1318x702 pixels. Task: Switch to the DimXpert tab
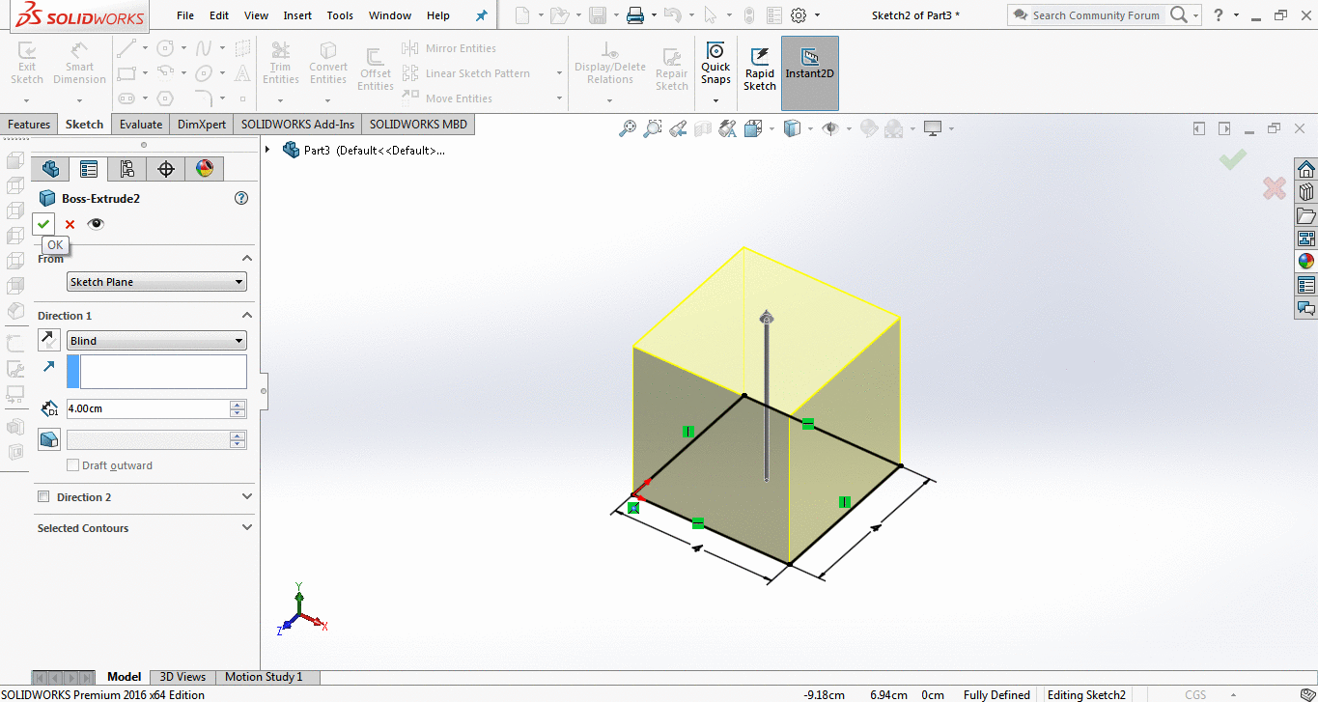[202, 125]
